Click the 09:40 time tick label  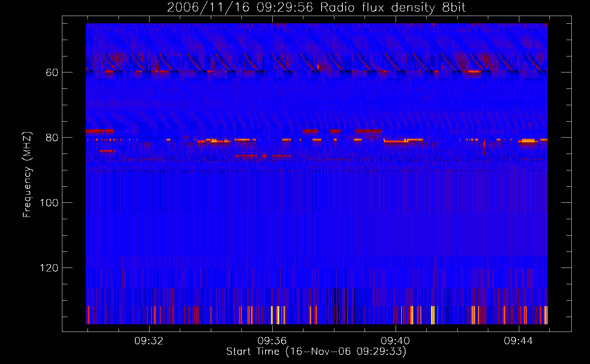[395, 341]
